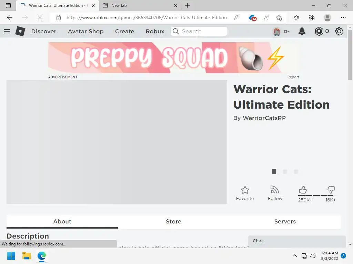Click the 16K+ dislikes count
The width and height of the screenshot is (353, 264).
(331, 200)
